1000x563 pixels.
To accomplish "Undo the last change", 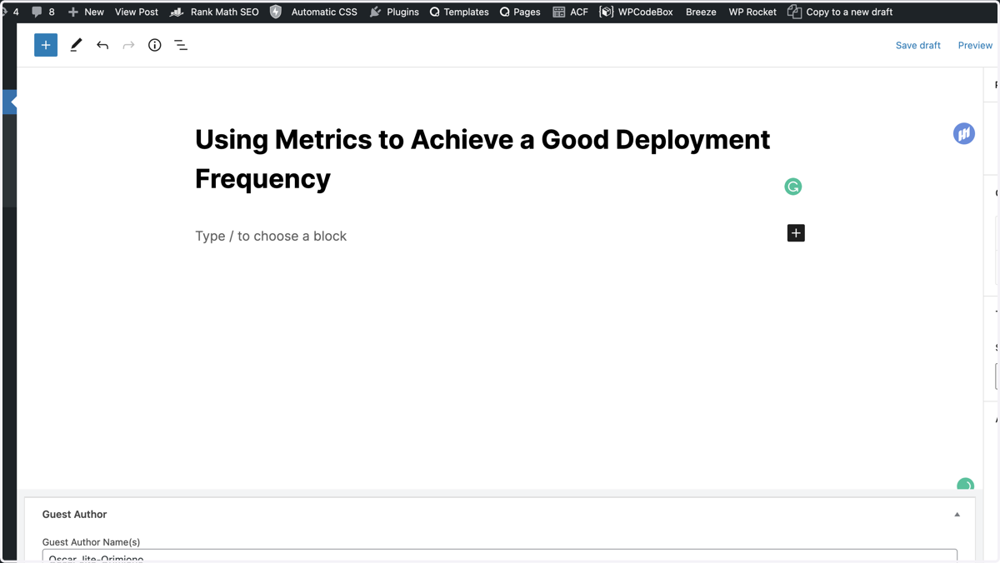I will [102, 45].
